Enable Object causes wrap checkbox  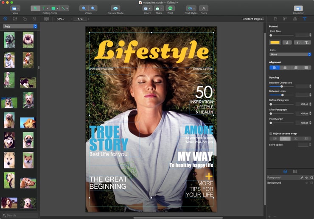click(x=271, y=134)
